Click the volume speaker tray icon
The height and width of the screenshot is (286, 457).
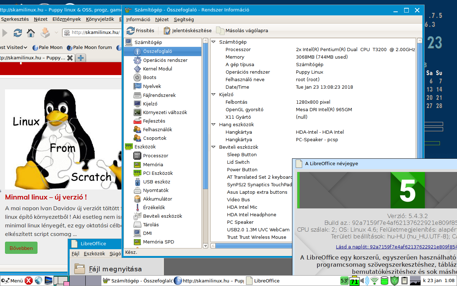click(x=365, y=281)
